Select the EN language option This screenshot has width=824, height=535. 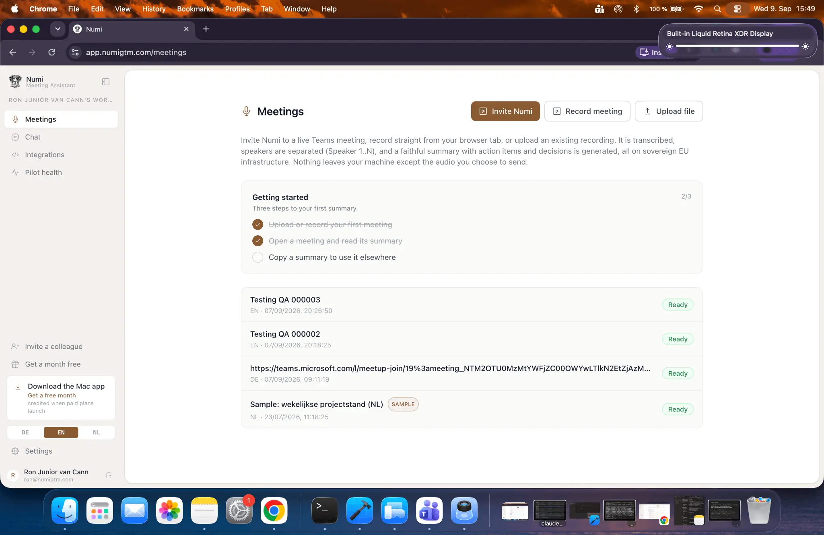click(x=61, y=432)
